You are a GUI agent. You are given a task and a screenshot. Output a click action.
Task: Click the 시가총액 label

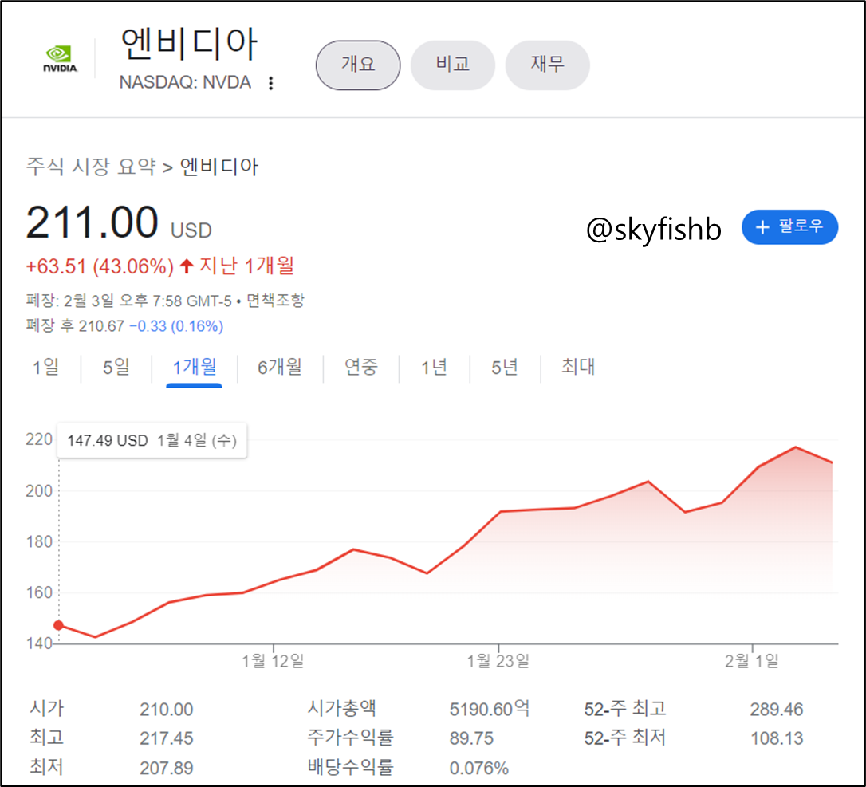[x=342, y=709]
